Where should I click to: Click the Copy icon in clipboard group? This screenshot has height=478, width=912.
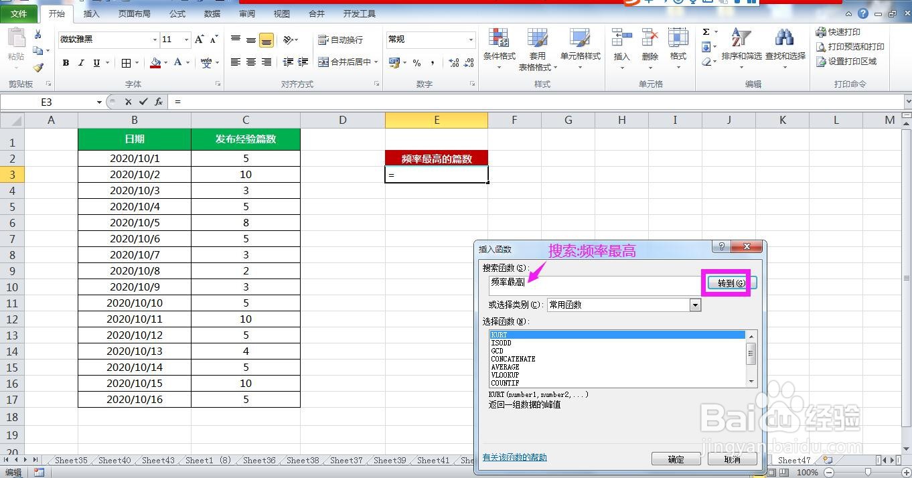(x=38, y=51)
